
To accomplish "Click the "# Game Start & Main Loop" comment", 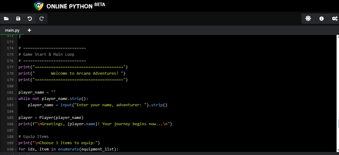I will tap(46, 54).
